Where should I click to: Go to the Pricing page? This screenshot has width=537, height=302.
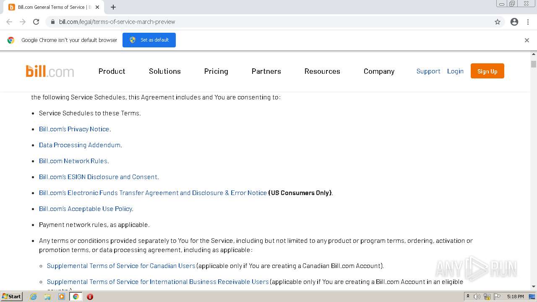(216, 71)
